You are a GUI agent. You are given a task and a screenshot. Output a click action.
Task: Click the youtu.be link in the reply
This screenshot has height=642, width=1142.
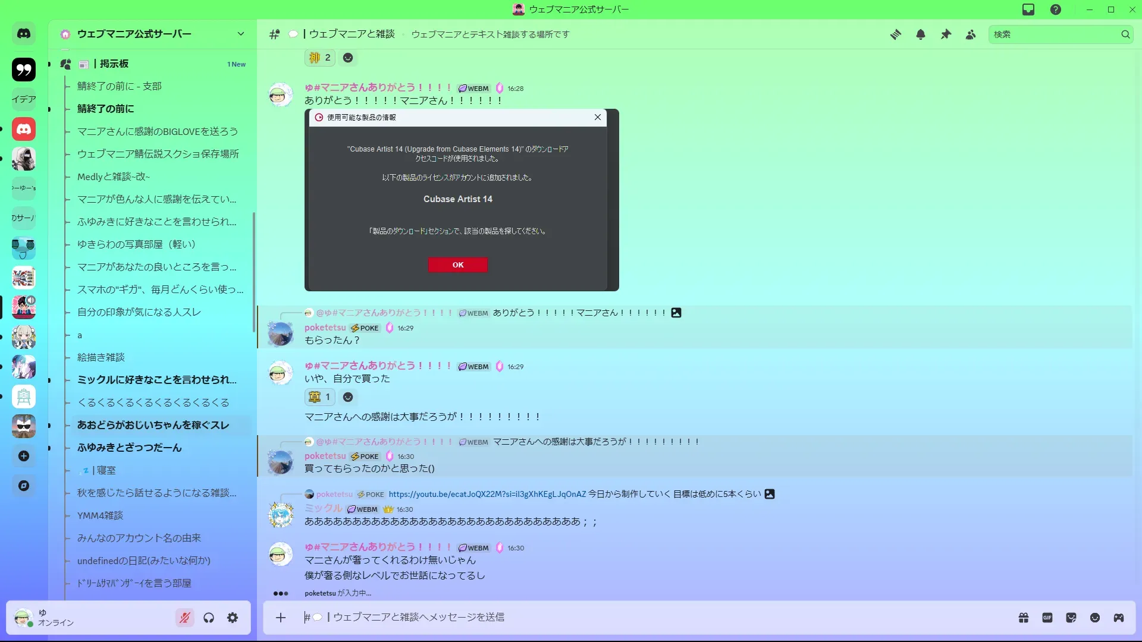tap(487, 494)
